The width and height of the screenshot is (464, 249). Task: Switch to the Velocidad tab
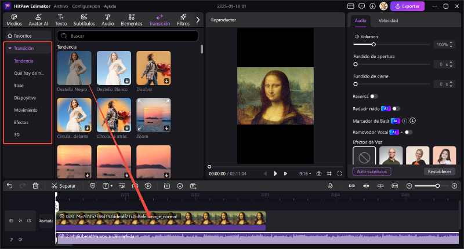pyautogui.click(x=388, y=21)
